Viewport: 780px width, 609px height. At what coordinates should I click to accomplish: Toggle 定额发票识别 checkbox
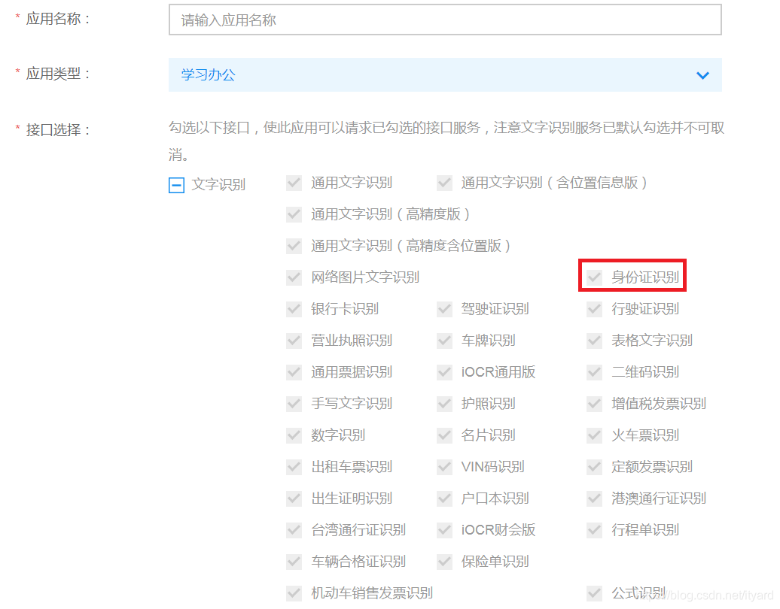[595, 467]
